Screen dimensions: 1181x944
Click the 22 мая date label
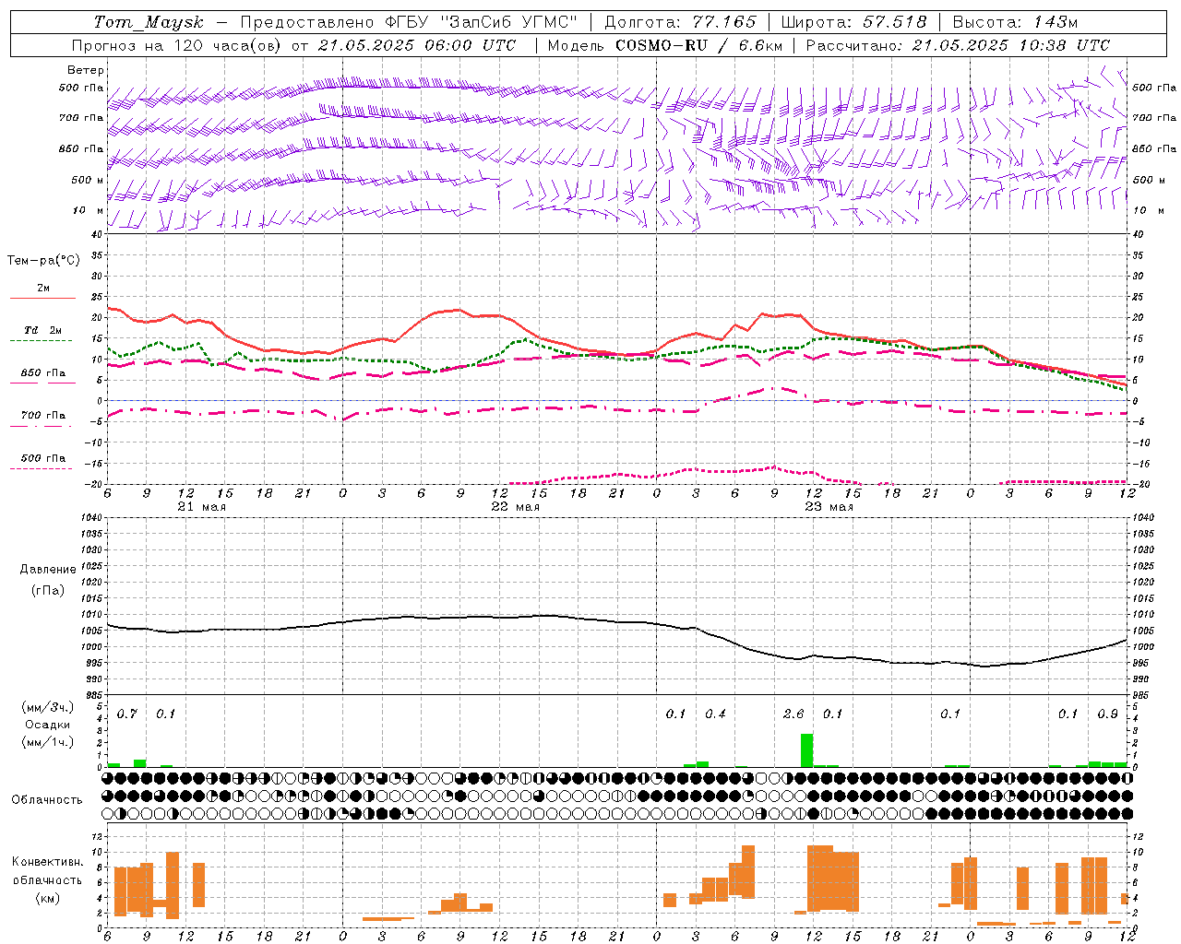tap(515, 507)
